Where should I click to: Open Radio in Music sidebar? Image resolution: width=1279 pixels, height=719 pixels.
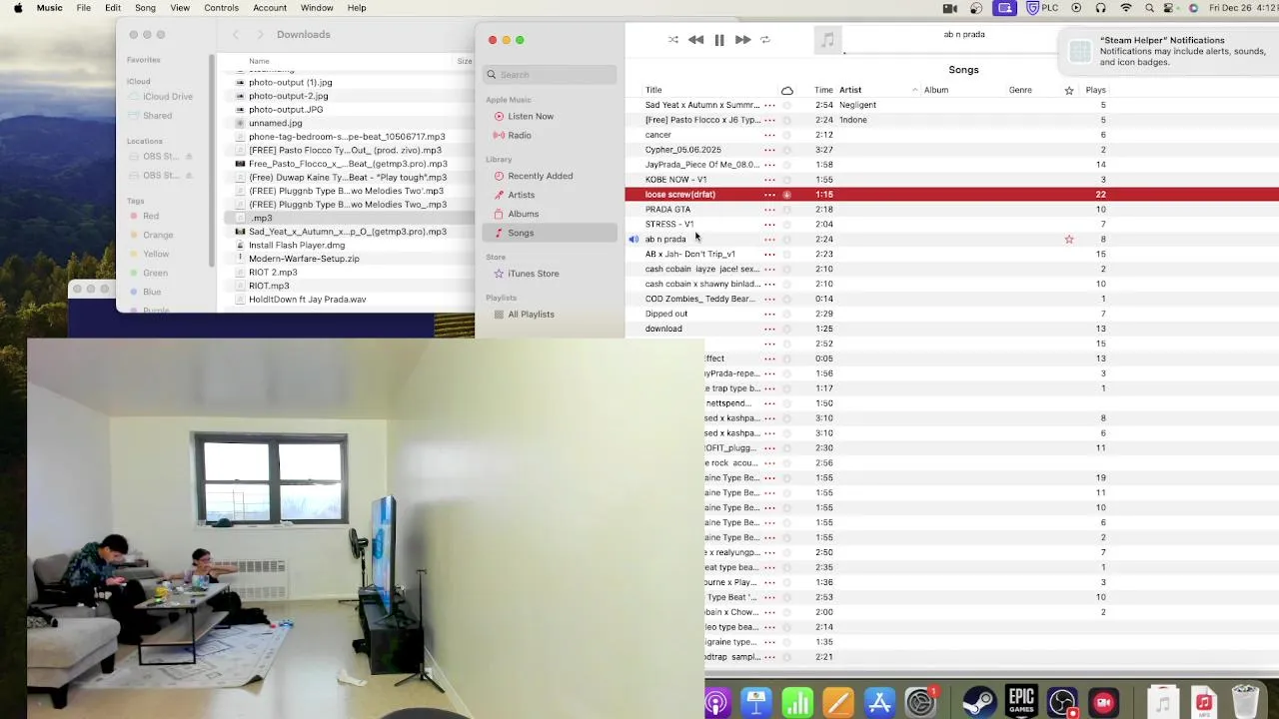519,135
